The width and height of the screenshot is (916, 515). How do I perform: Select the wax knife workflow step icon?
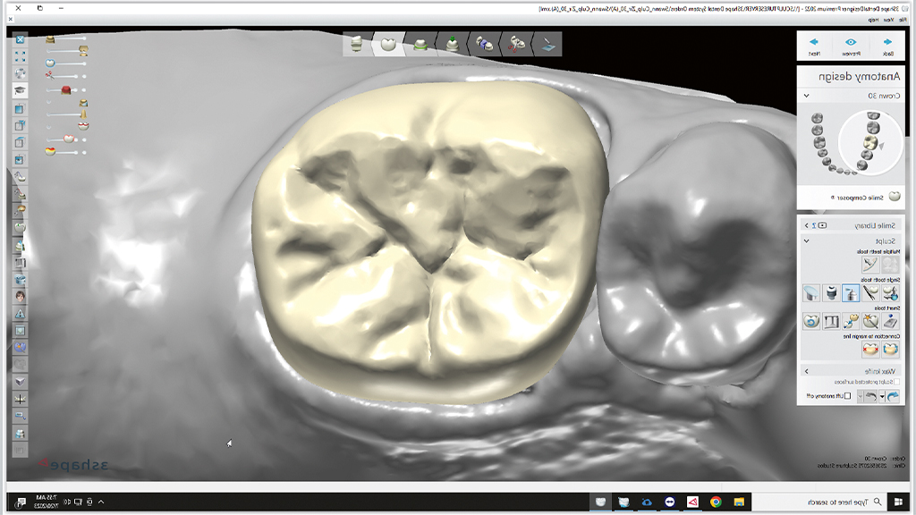[x=547, y=44]
